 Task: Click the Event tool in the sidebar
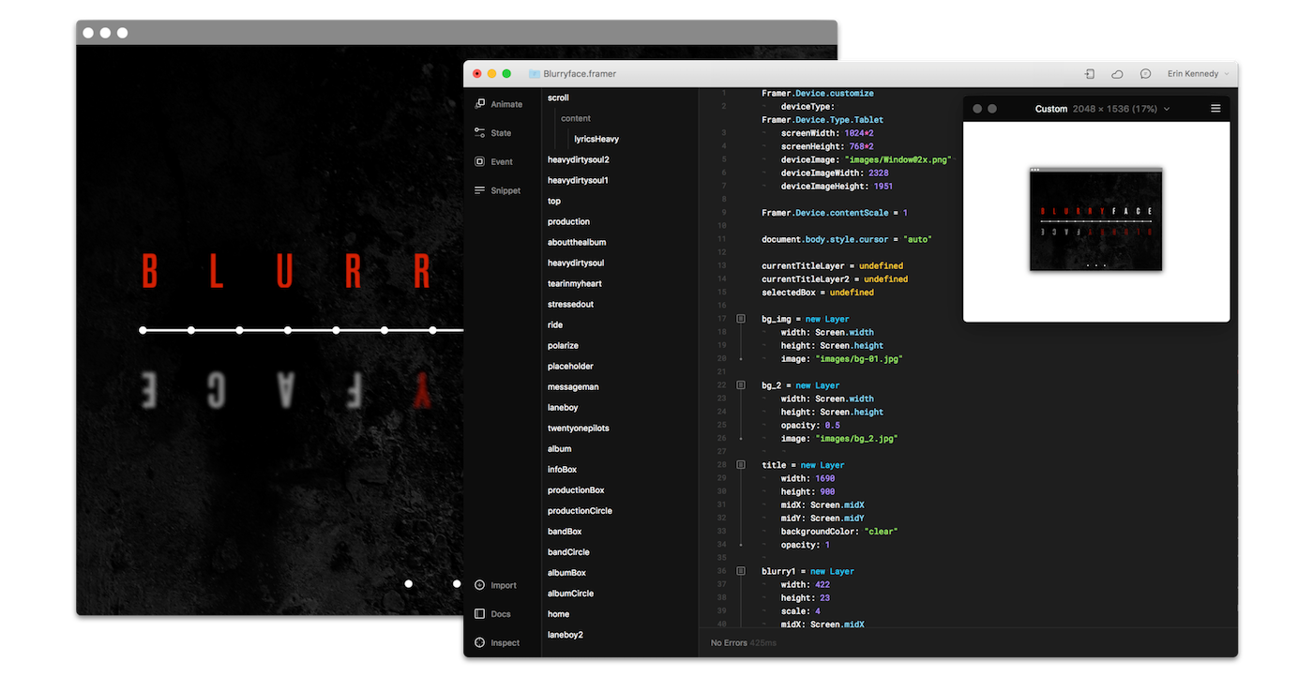pyautogui.click(x=493, y=161)
